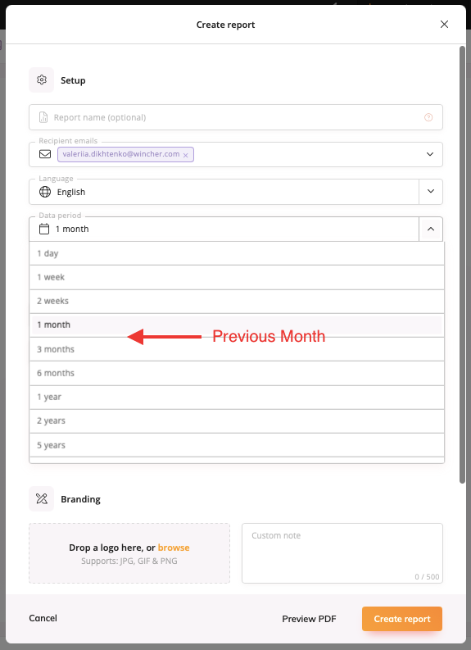Click the Custom note text area
471x650 pixels.
click(342, 553)
